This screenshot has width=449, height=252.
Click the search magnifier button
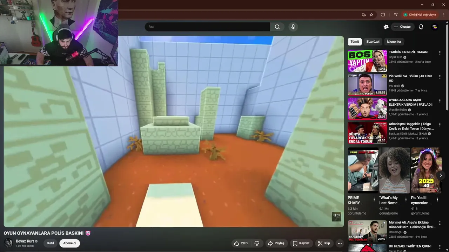[x=277, y=27]
